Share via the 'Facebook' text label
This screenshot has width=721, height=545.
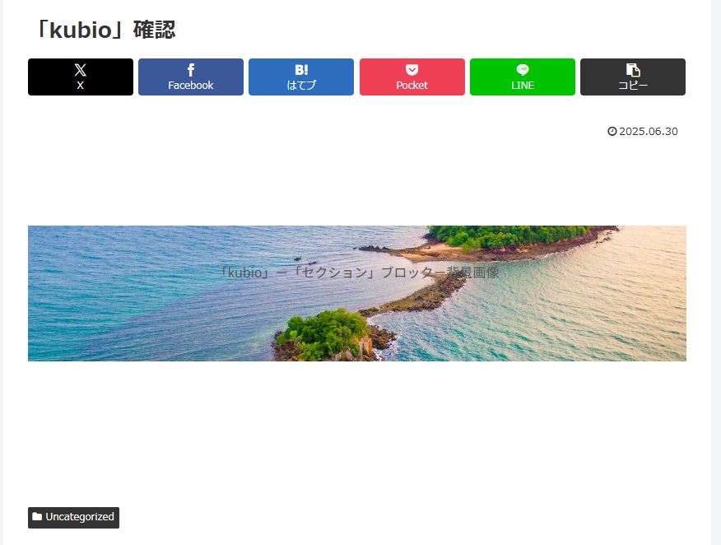[191, 86]
